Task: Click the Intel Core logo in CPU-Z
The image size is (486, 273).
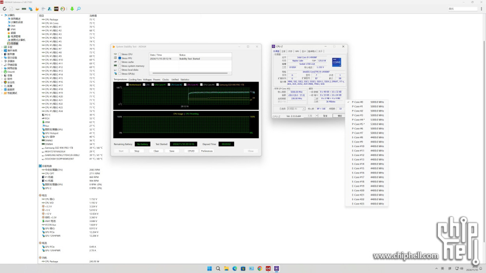Action: pos(337,62)
